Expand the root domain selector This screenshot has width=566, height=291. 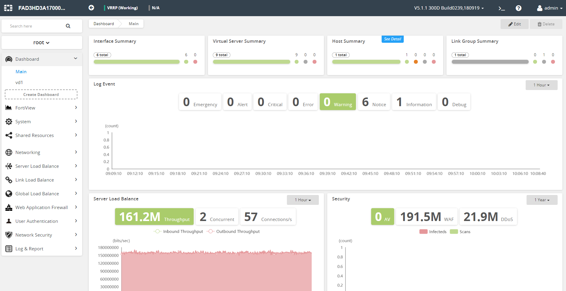(x=42, y=42)
